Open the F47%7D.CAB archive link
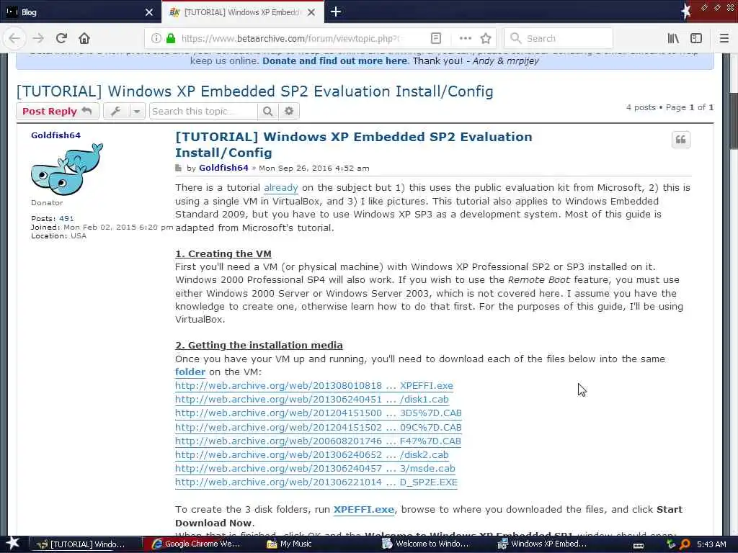Screen dimensions: 738x553 pos(318,441)
